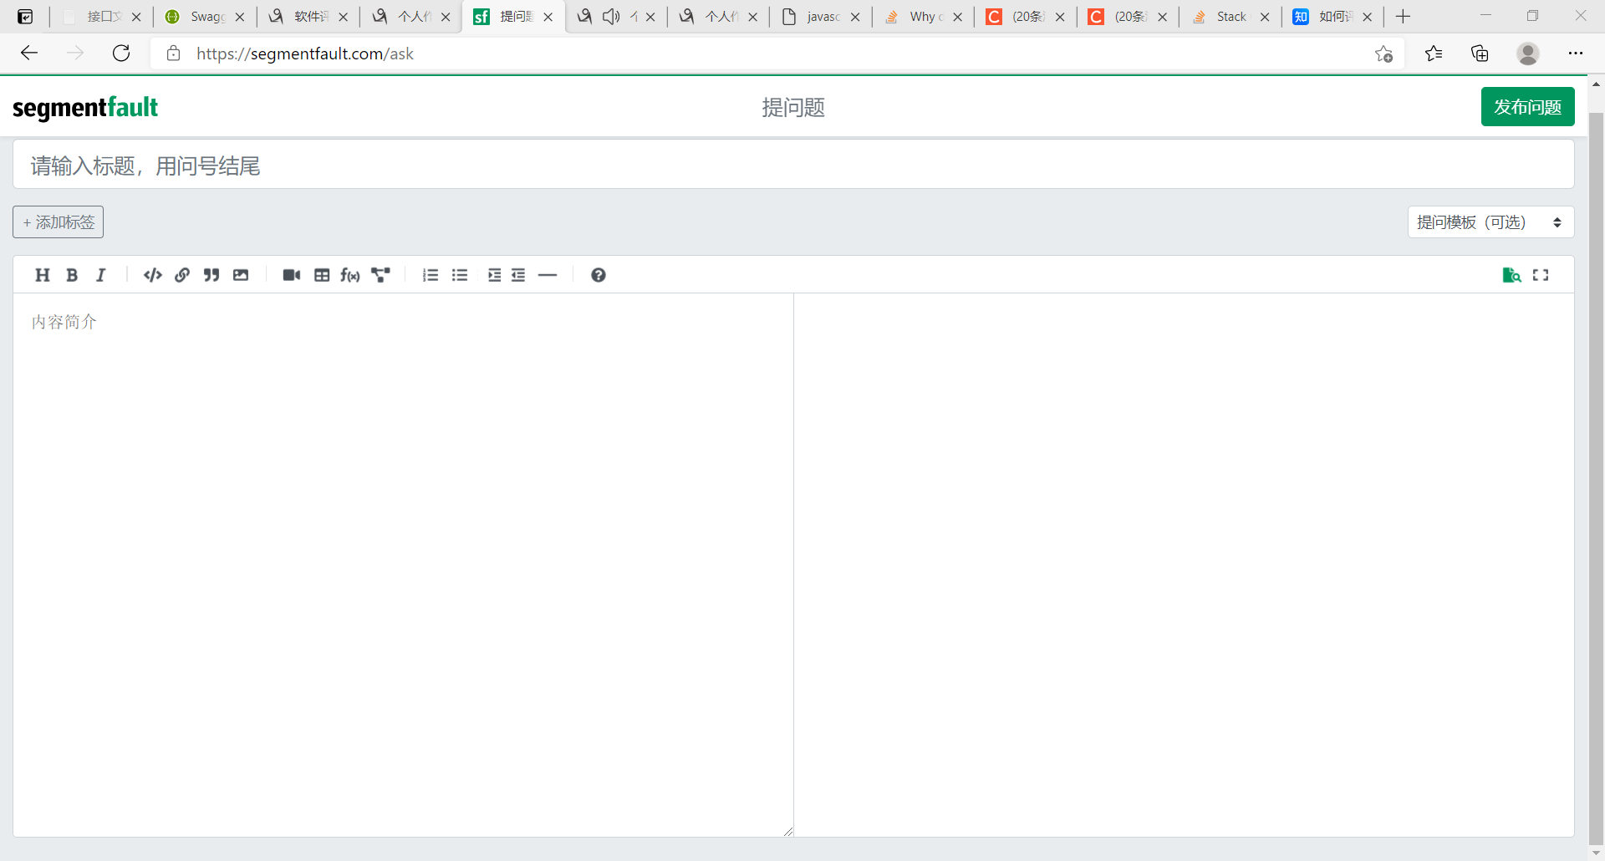The height and width of the screenshot is (861, 1605).
Task: Click the Heading (H) toolbar icon
Action: (x=43, y=275)
